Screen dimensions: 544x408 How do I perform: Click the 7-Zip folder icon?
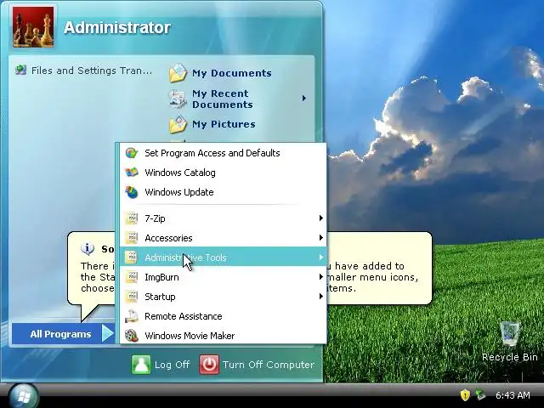(x=132, y=218)
